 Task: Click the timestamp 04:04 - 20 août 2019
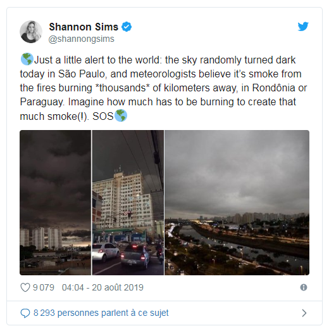[x=102, y=287]
